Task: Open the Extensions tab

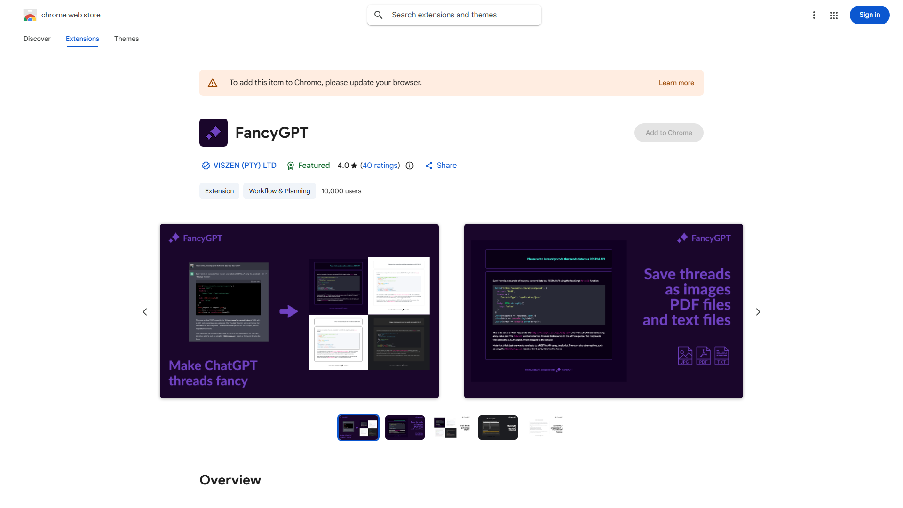Action: pyautogui.click(x=82, y=39)
